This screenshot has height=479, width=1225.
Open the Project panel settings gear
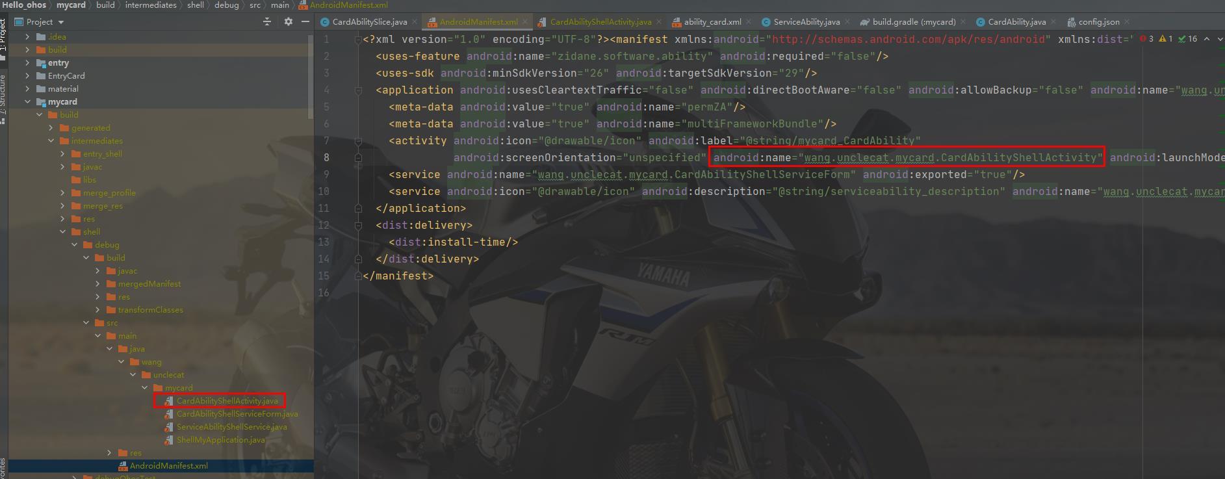tap(289, 21)
